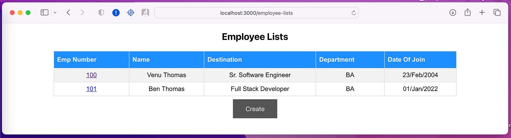The height and width of the screenshot is (138, 511).
Task: Expand the sidebar options chevron
Action: (55, 13)
